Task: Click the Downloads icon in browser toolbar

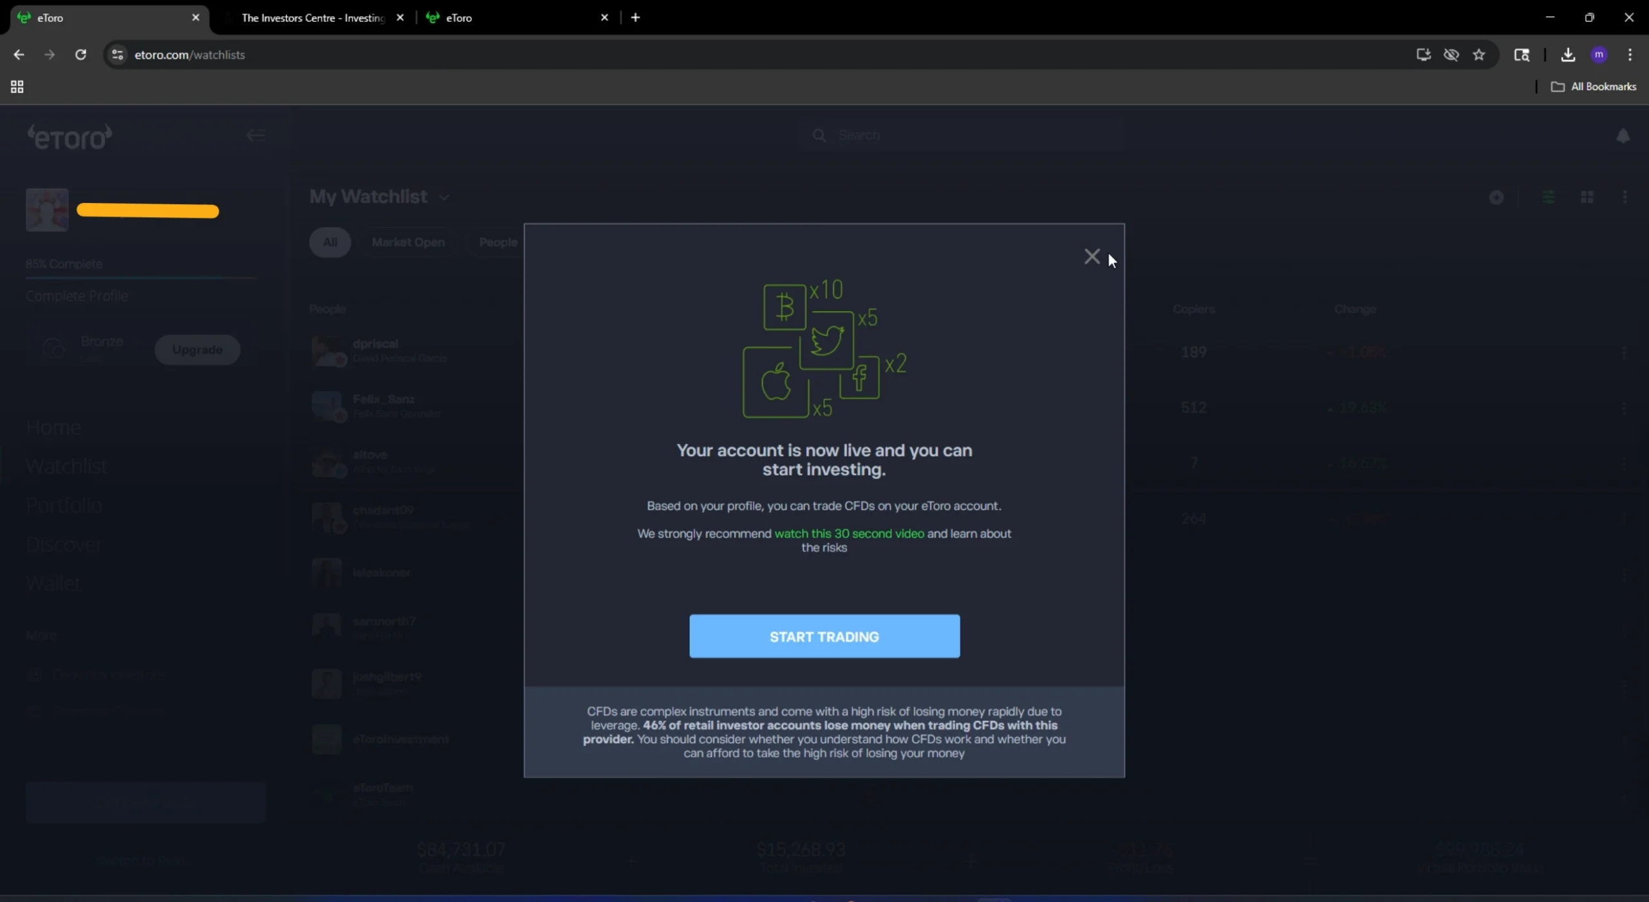Action: coord(1567,55)
